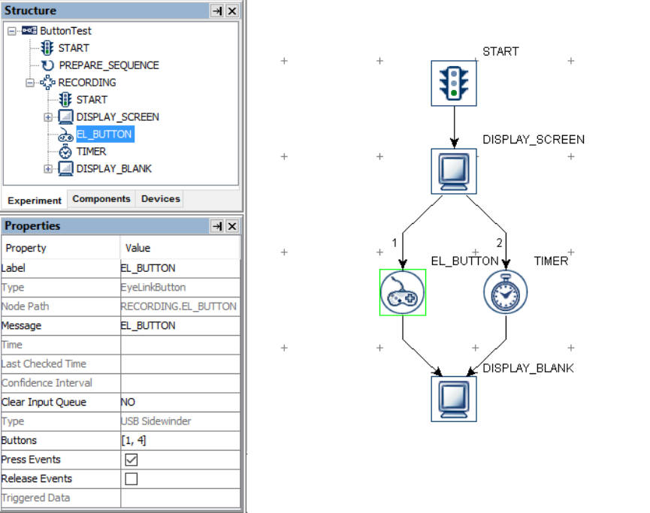The width and height of the screenshot is (650, 513).
Task: Select PREPARE_SEQUENCE in Structure tree
Action: pos(109,65)
